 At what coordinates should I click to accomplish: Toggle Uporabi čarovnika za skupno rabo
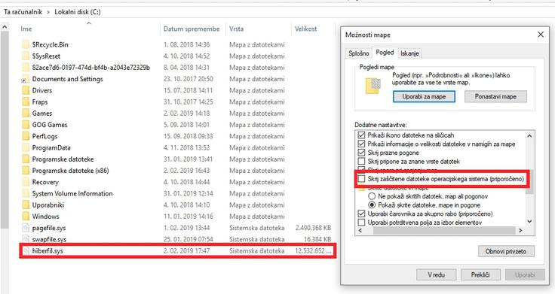[361, 214]
